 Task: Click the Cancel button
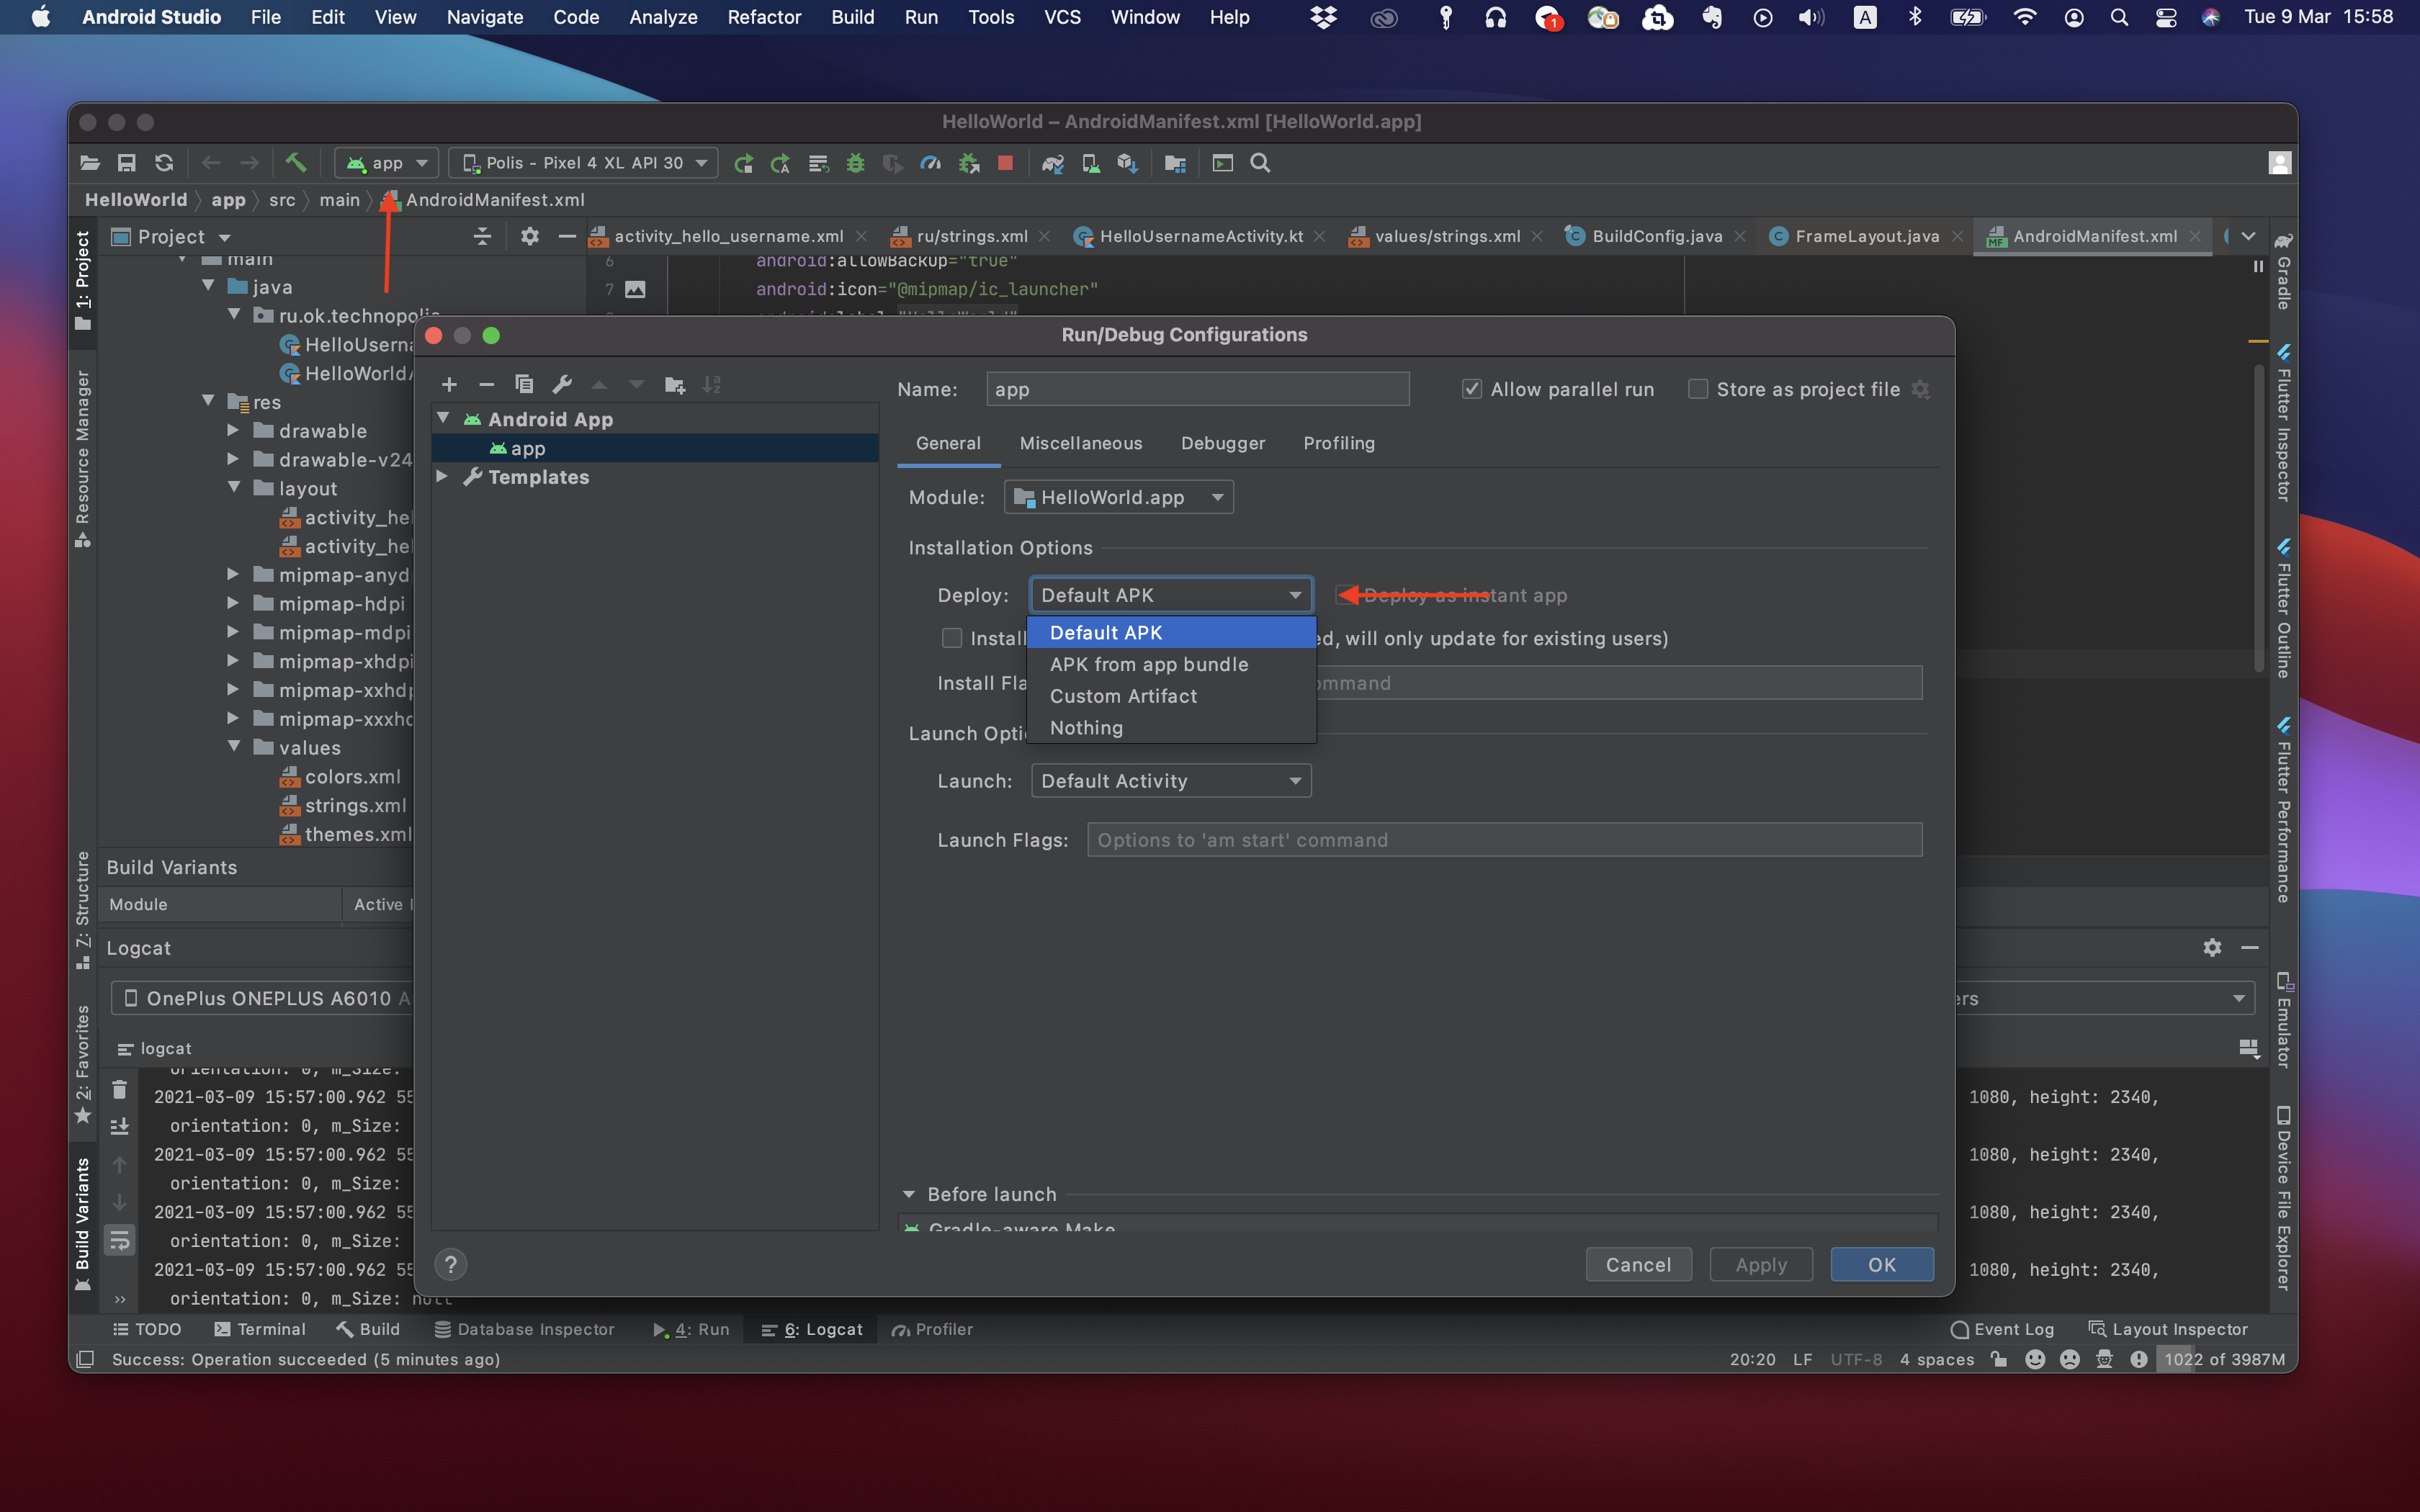(1638, 1264)
